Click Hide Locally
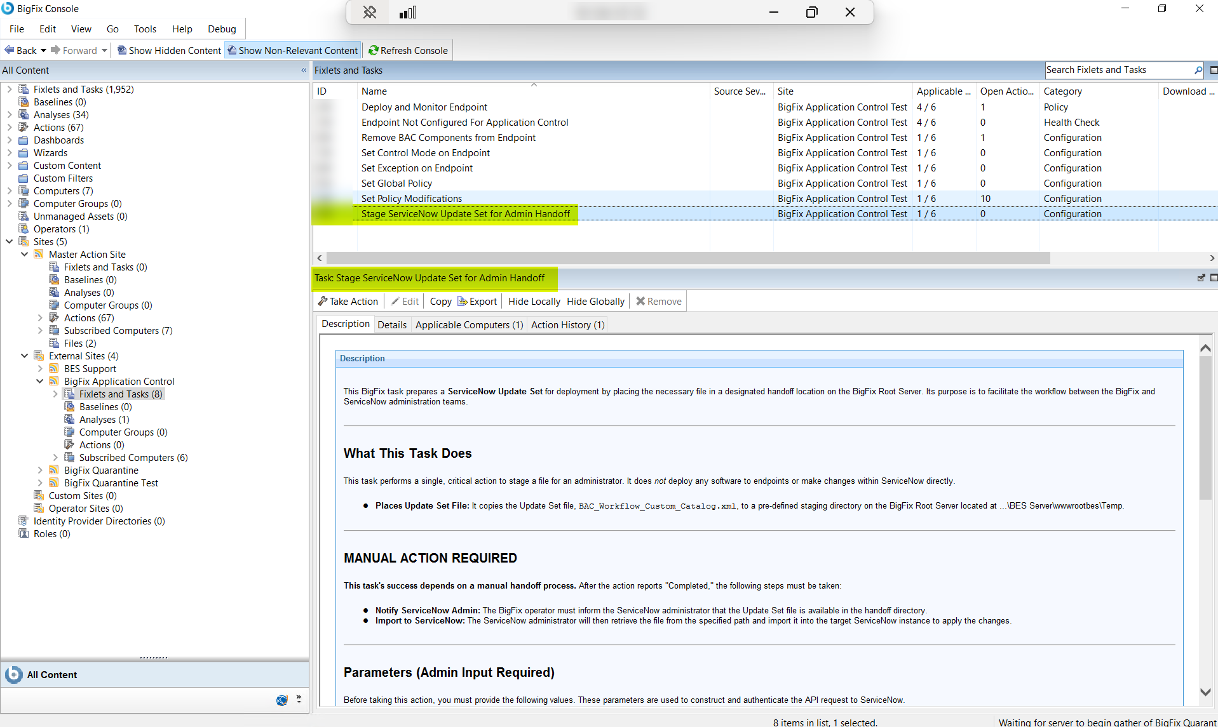This screenshot has height=727, width=1218. (534, 302)
